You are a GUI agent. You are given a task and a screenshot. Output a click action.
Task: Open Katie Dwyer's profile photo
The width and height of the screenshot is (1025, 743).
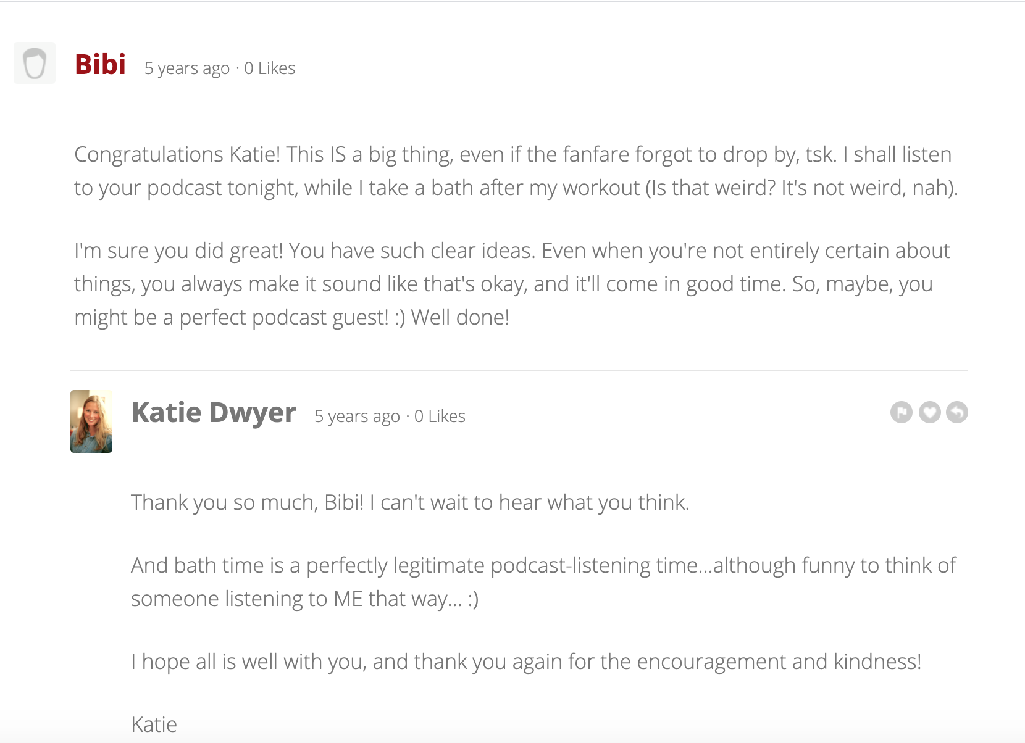click(x=91, y=421)
